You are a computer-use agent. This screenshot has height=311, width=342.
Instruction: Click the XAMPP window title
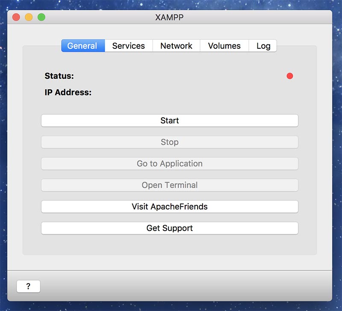pyautogui.click(x=169, y=17)
